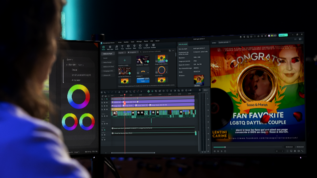Toggle eye on the main video thumbnails track
The height and width of the screenshot is (178, 317).
107,116
